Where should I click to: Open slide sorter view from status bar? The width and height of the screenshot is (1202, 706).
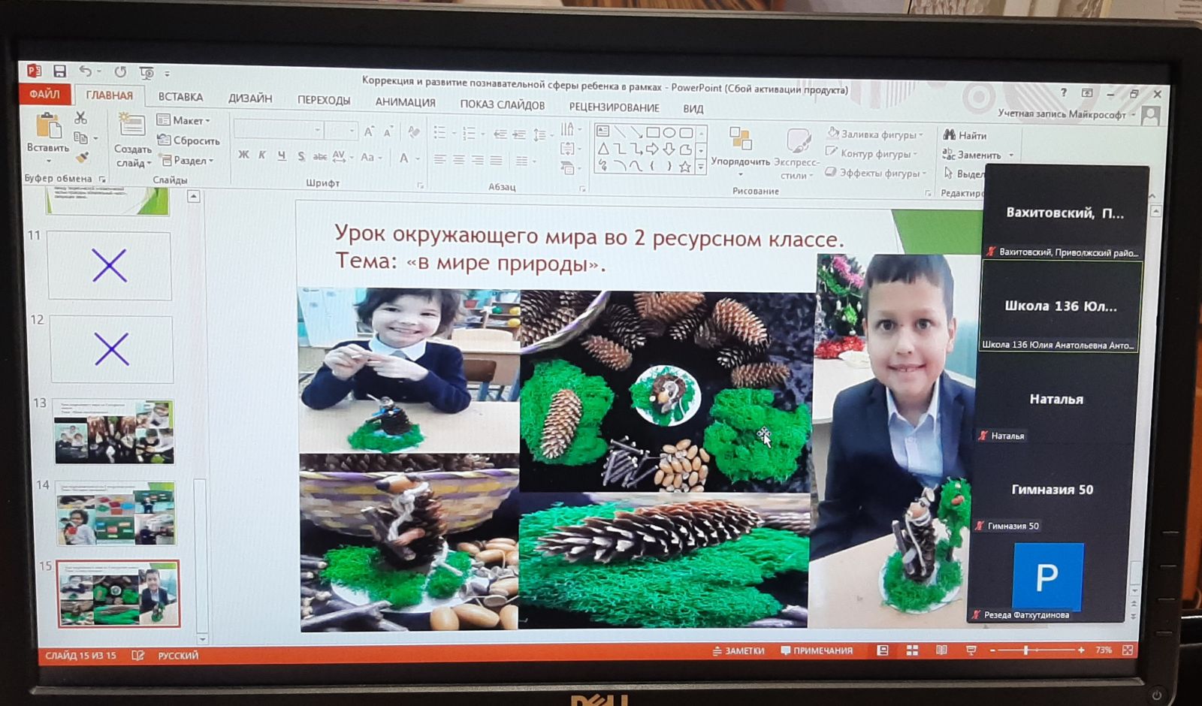[912, 650]
